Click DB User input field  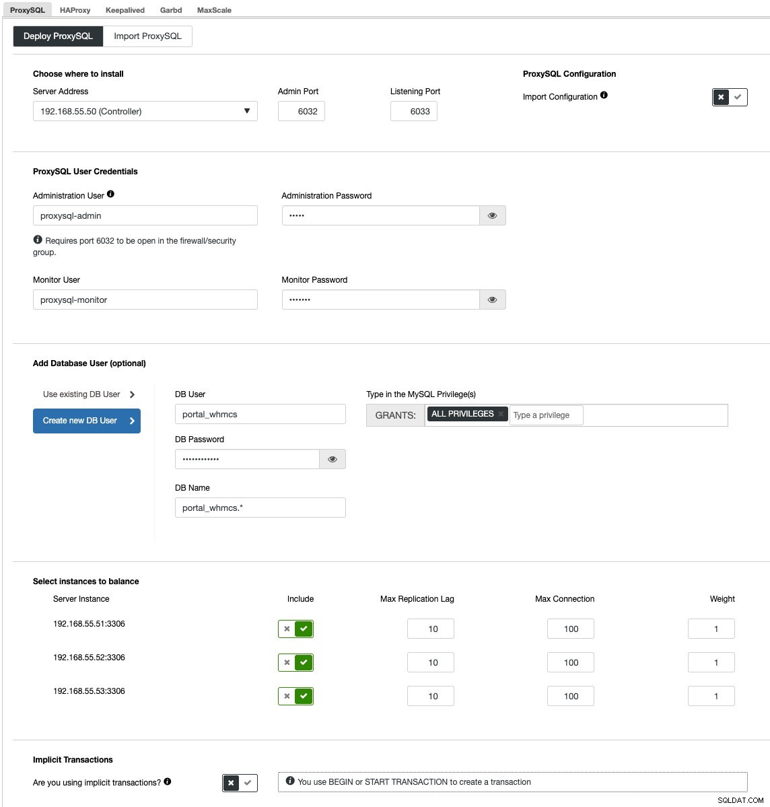tap(260, 415)
